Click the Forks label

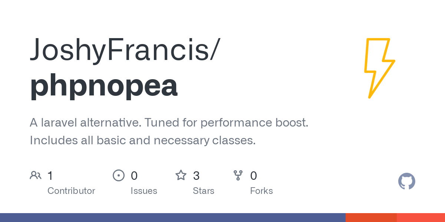(261, 191)
